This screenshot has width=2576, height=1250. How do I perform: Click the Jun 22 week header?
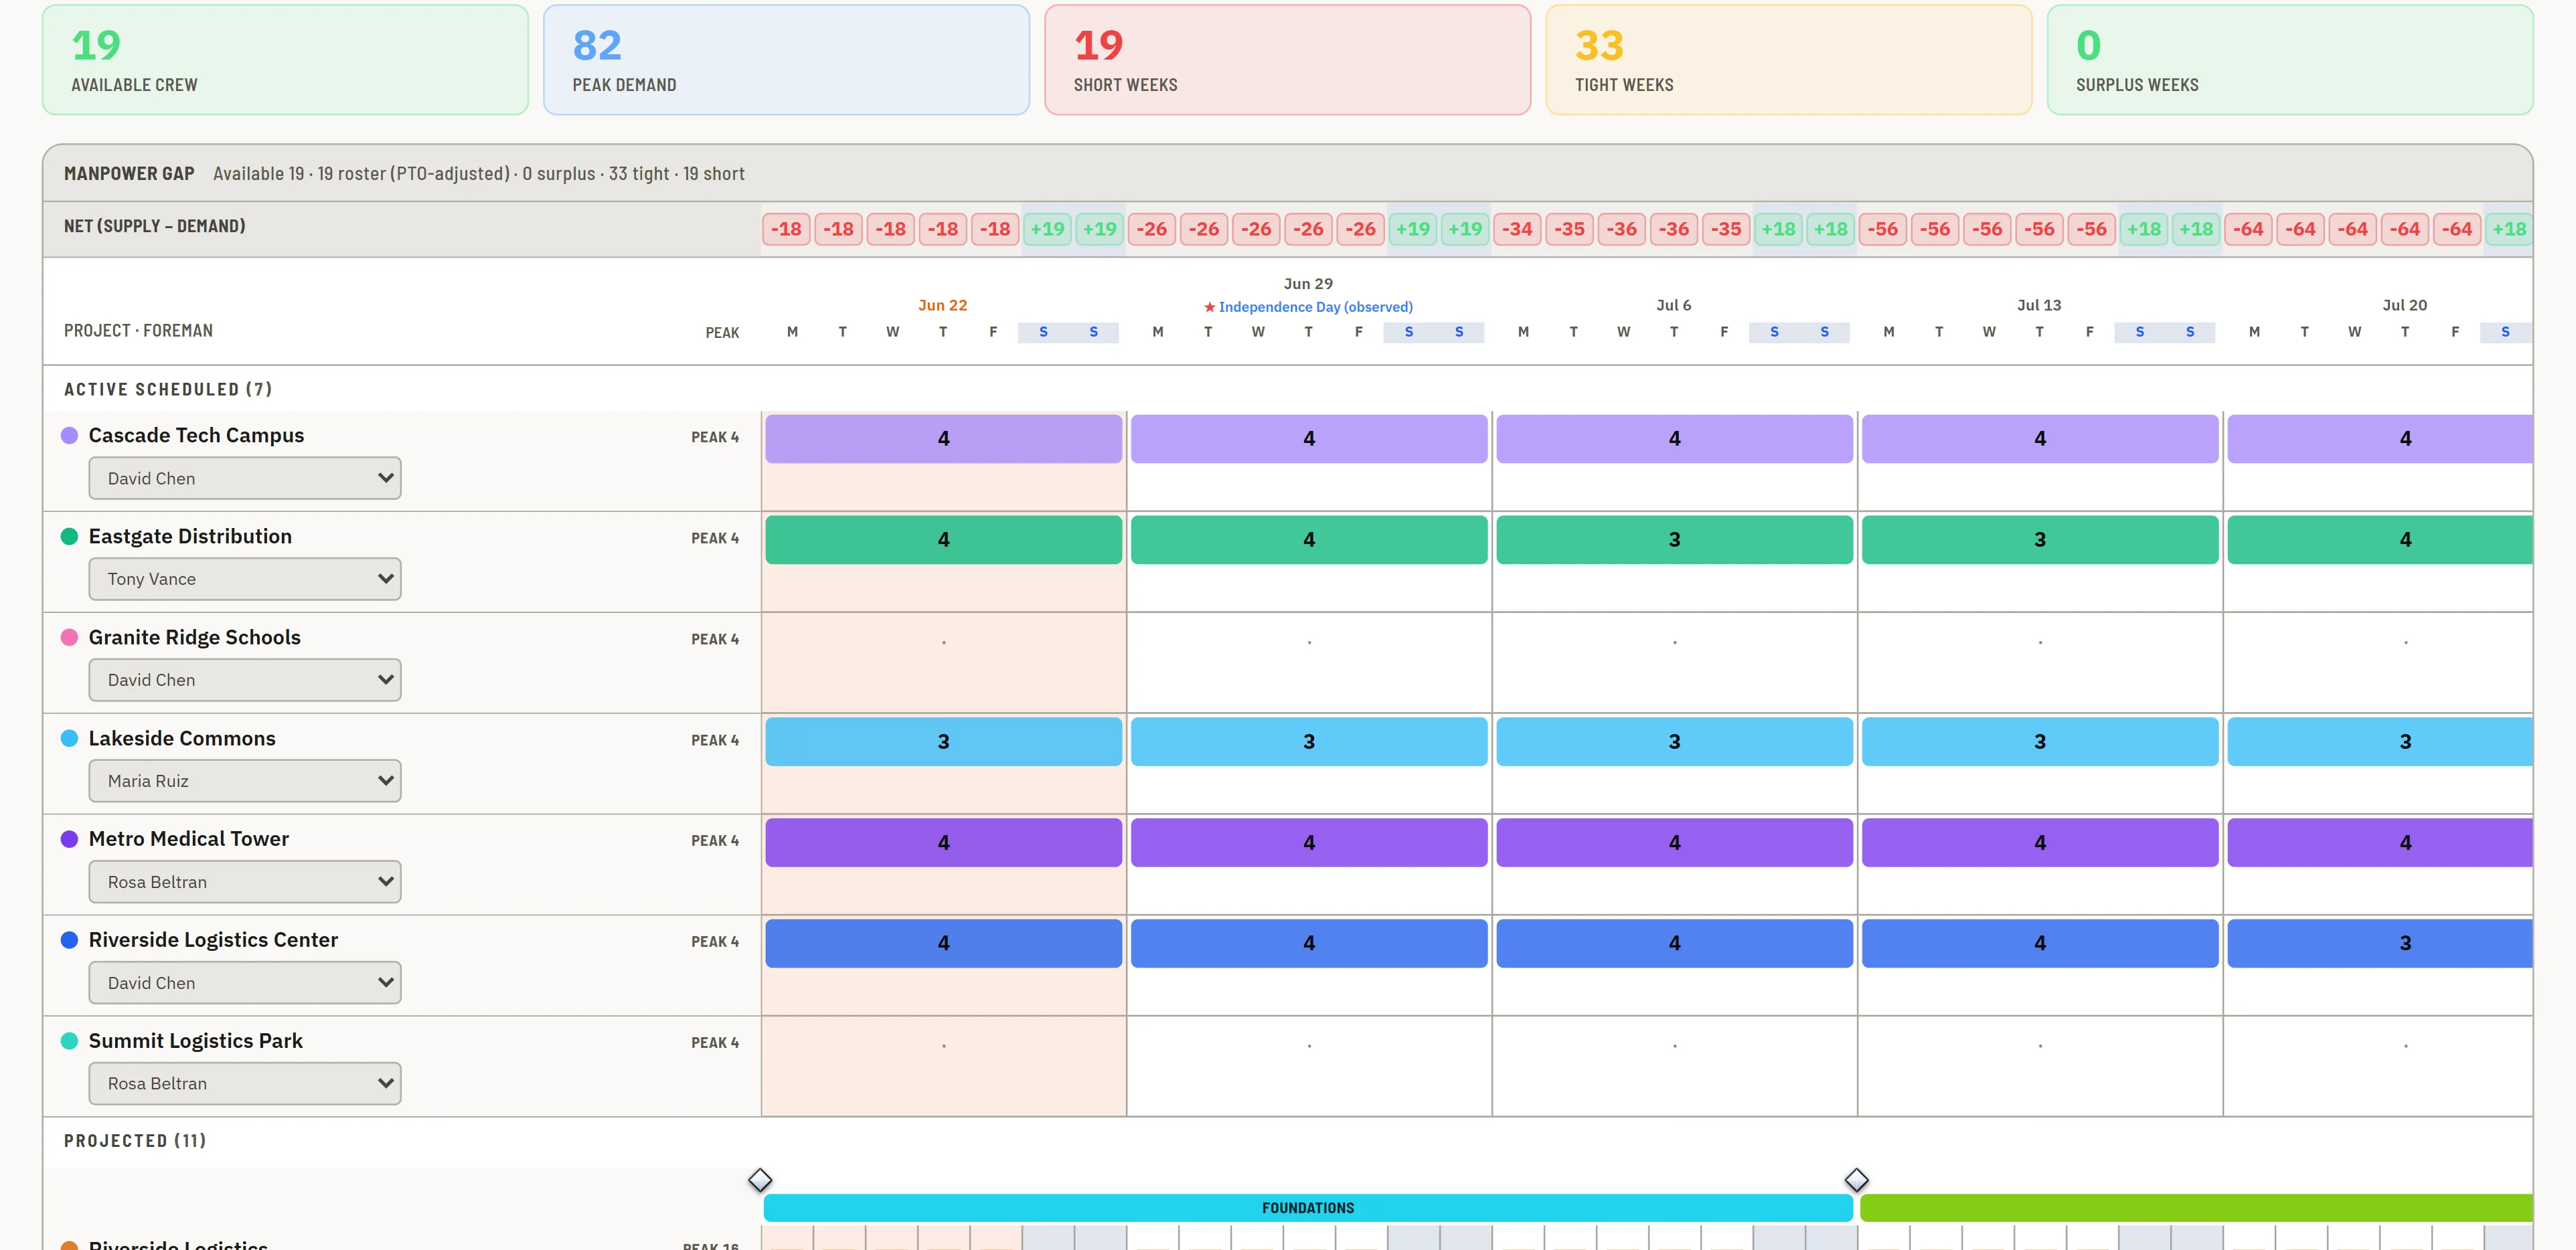tap(943, 304)
